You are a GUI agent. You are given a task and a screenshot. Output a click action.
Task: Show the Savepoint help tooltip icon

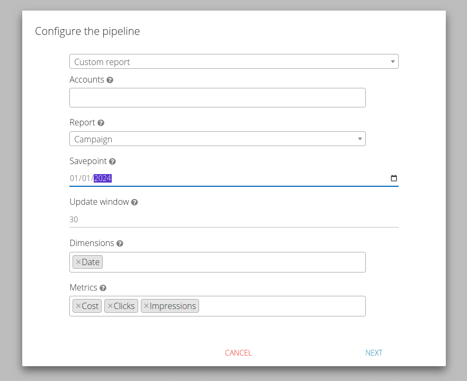pos(112,161)
